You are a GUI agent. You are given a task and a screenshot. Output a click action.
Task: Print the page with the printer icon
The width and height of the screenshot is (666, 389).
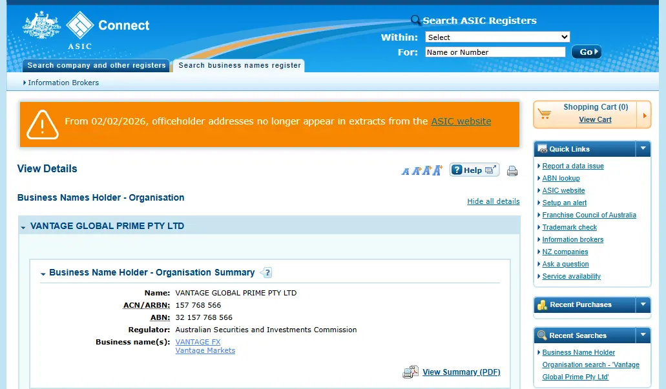[x=512, y=171]
